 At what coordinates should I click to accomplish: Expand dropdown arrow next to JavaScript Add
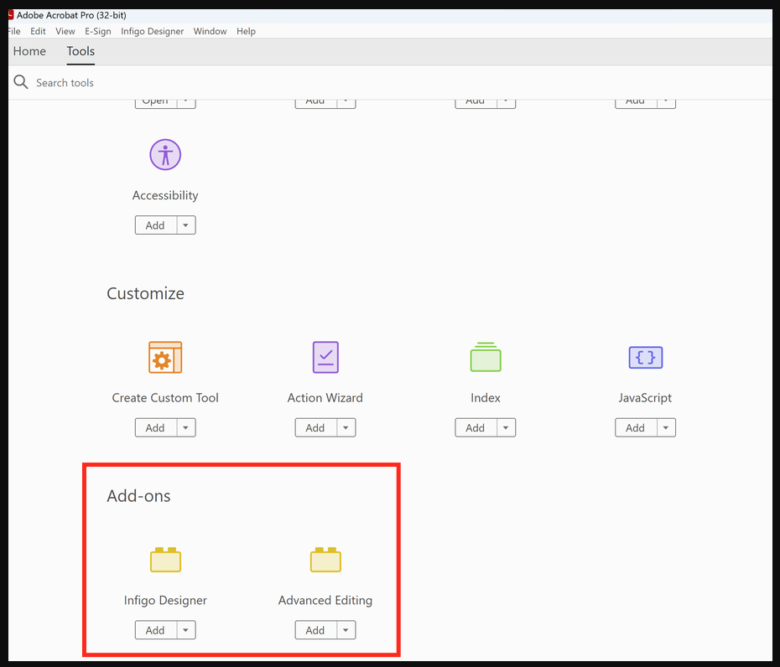point(666,427)
